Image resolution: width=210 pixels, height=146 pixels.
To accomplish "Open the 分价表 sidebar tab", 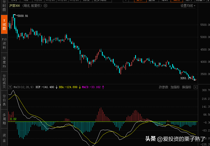I will click(4, 100).
